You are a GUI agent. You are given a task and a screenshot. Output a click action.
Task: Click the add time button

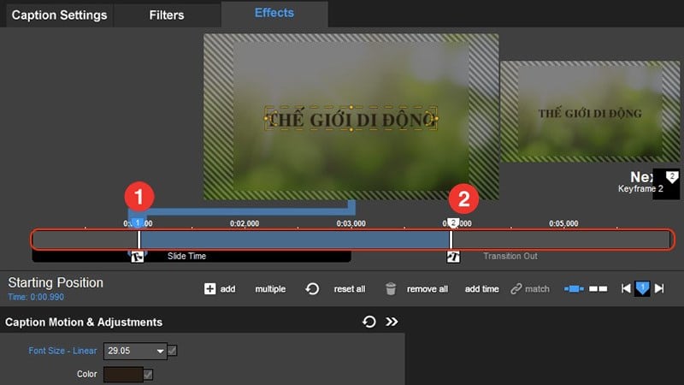point(481,289)
